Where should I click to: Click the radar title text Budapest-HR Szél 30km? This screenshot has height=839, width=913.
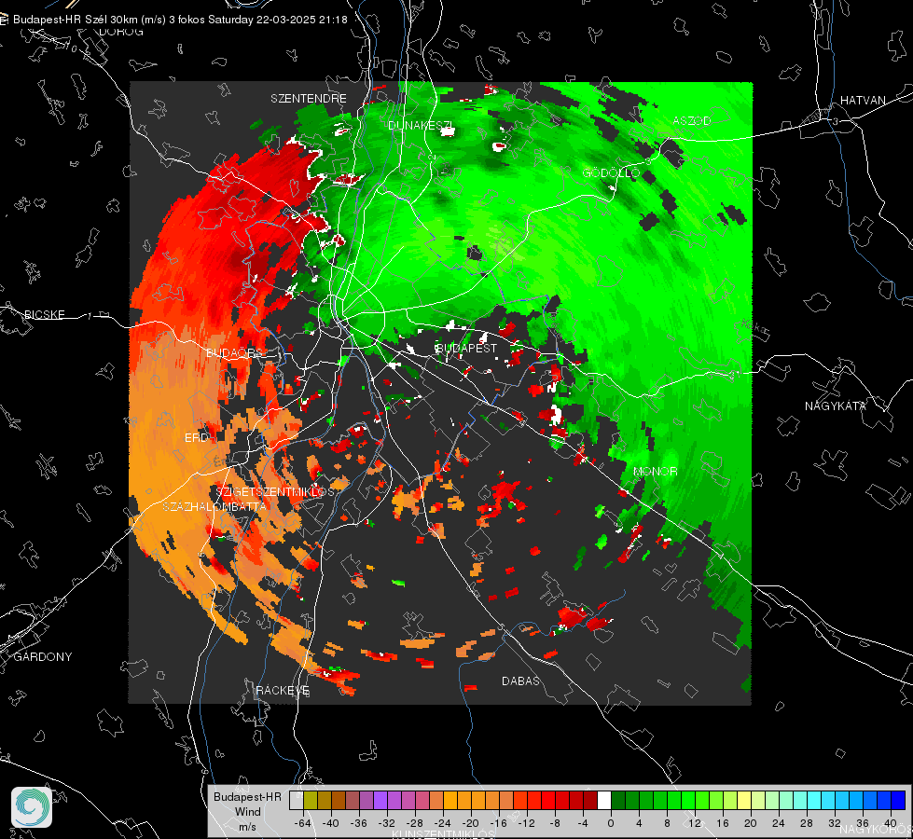click(x=75, y=20)
